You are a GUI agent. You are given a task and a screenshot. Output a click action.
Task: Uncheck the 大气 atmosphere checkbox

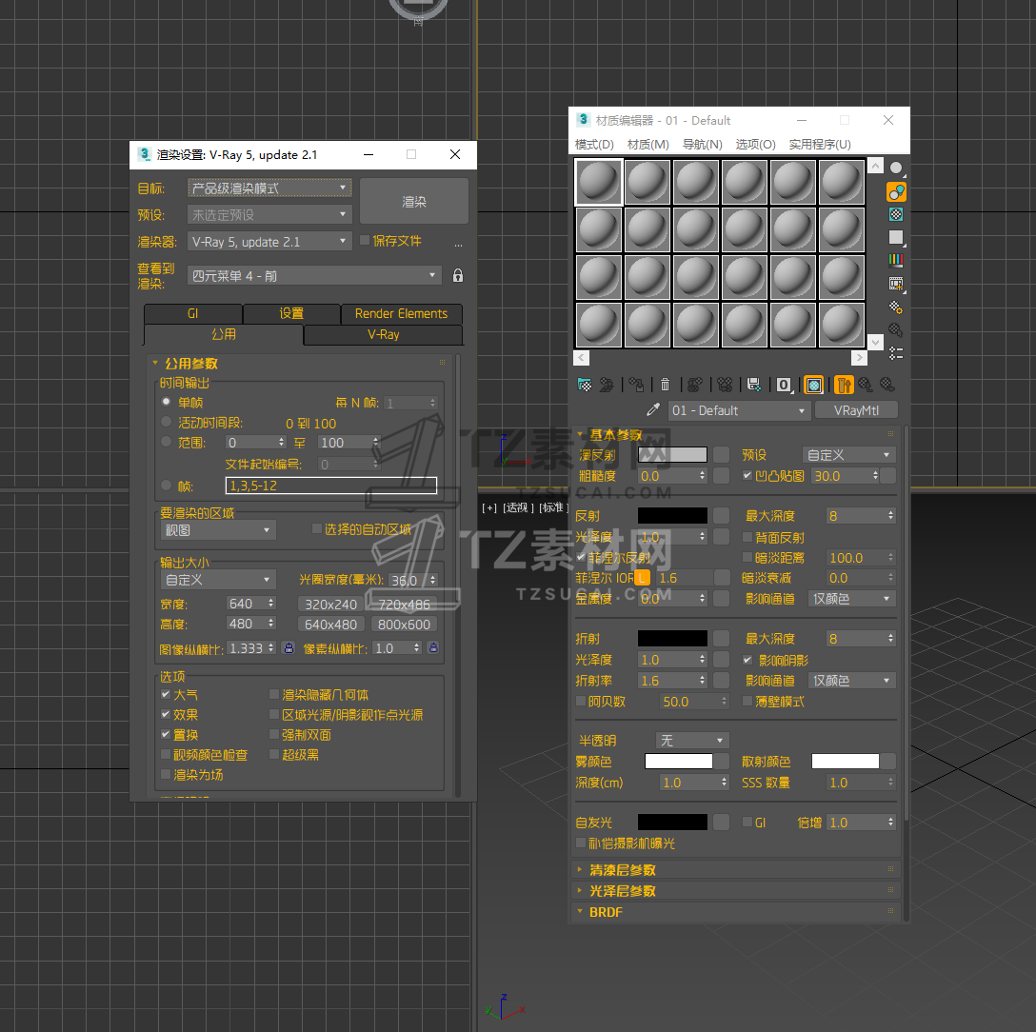(166, 694)
